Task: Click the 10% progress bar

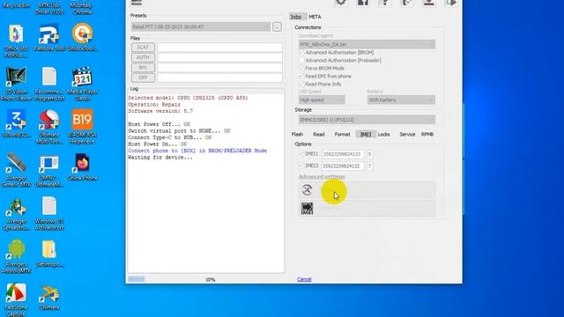Action: 207,279
